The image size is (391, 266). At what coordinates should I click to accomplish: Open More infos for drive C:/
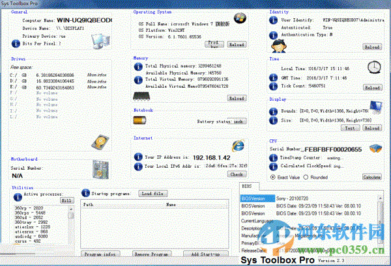point(96,75)
